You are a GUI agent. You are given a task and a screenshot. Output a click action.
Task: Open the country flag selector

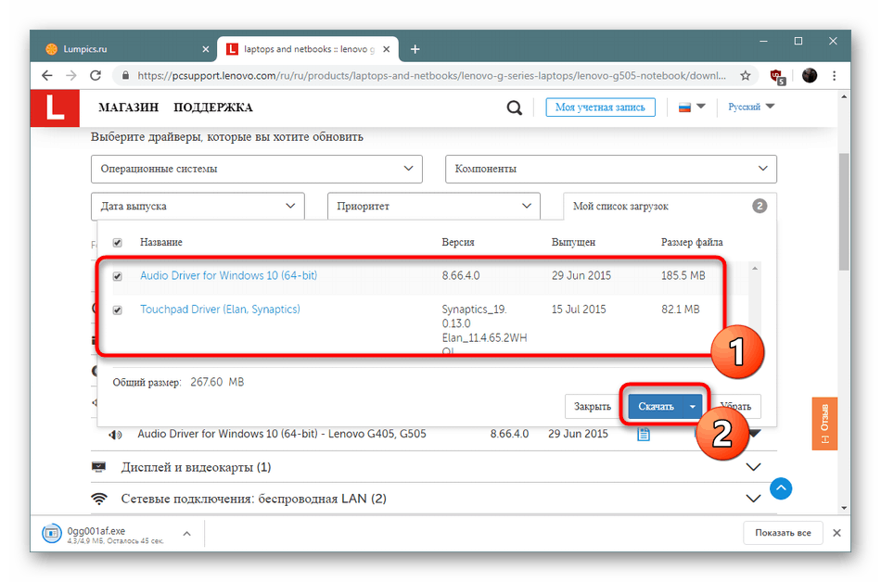click(692, 107)
